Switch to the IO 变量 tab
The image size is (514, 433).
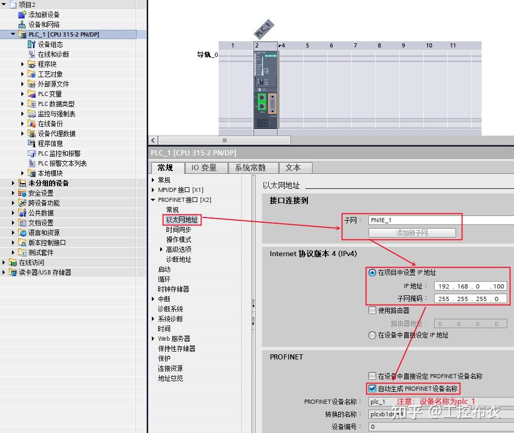206,167
